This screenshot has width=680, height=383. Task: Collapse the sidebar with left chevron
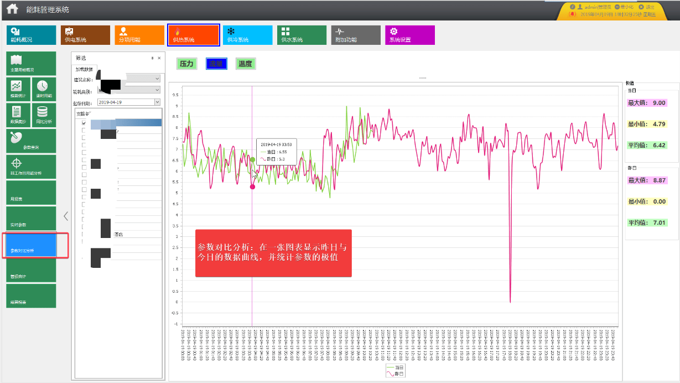pos(65,216)
